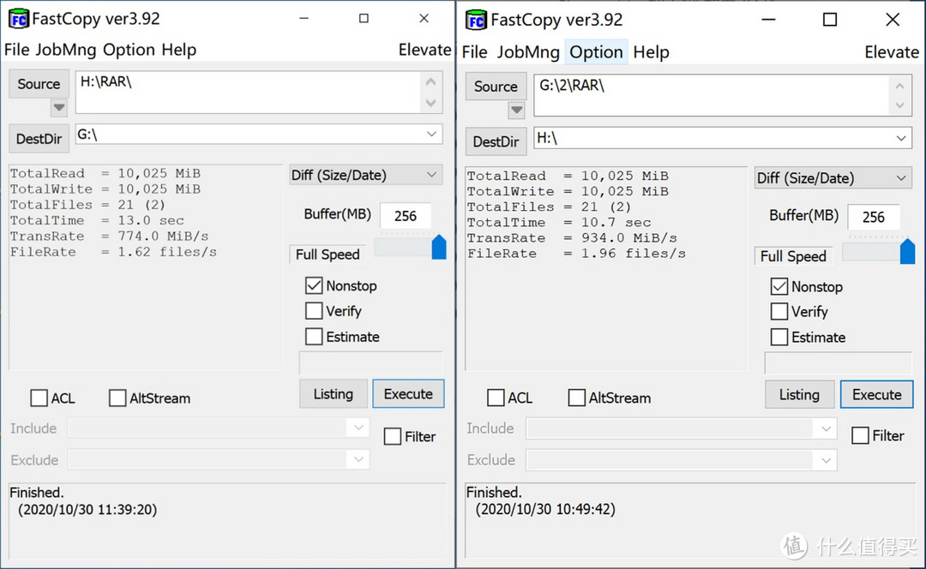This screenshot has height=569, width=926.
Task: Click Elevate in right window
Action: pyautogui.click(x=892, y=52)
